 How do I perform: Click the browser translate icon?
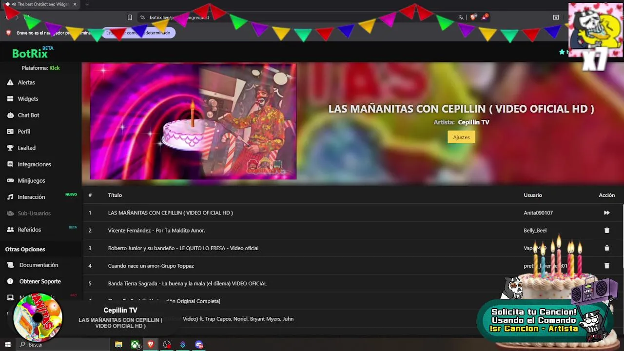click(461, 18)
